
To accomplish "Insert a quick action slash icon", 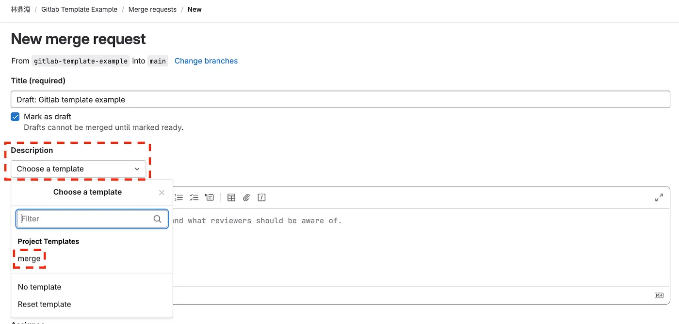I will (x=261, y=198).
